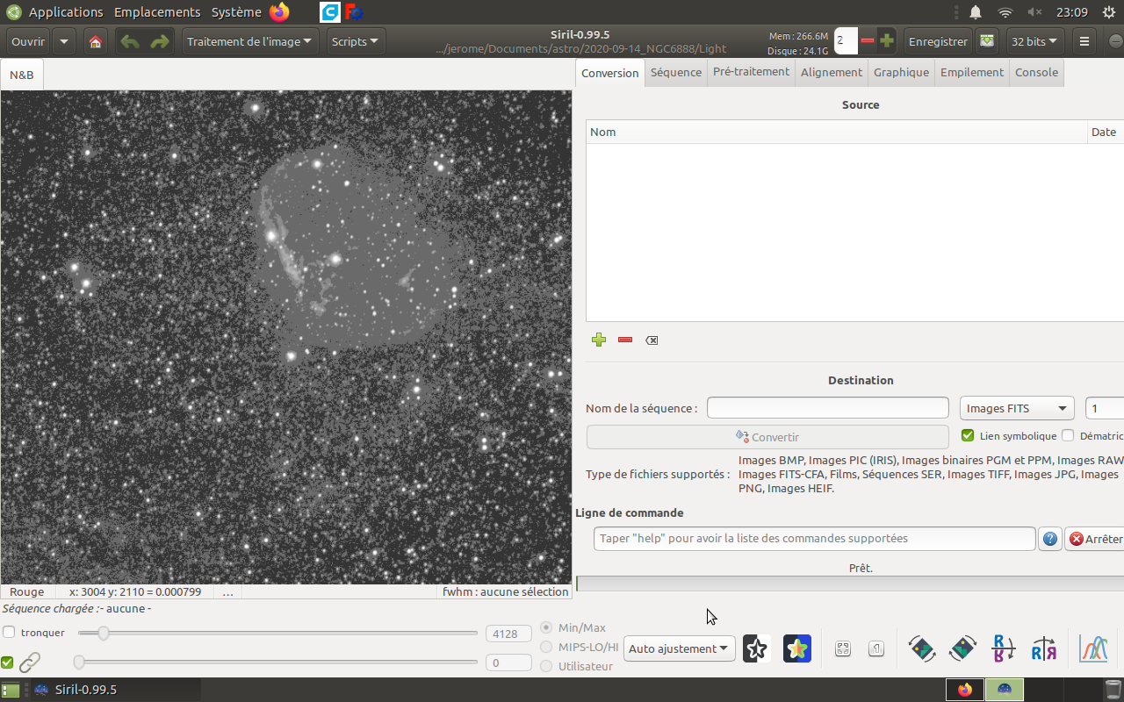Open the Système menu
Screen dimensions: 1124x702
pos(236,12)
